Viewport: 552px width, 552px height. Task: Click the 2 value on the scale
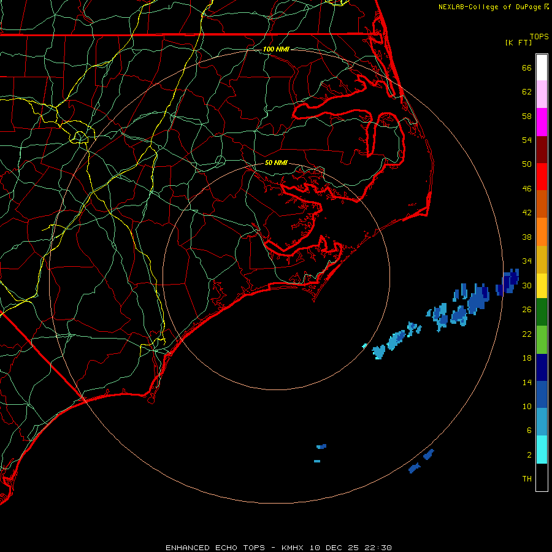click(x=529, y=455)
